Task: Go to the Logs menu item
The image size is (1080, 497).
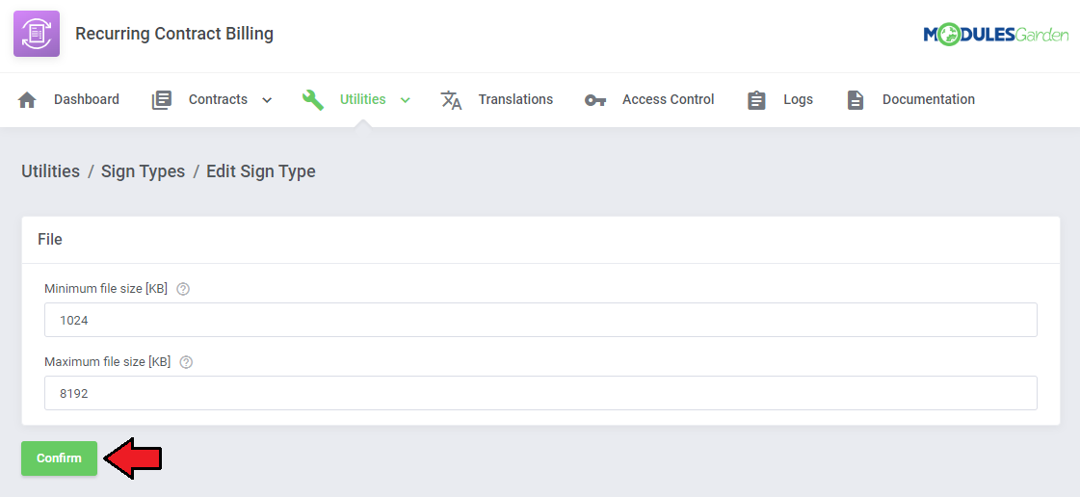Action: click(798, 100)
